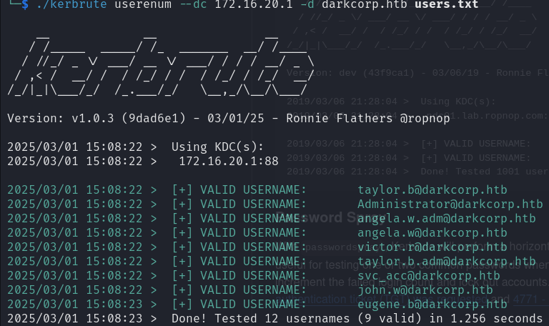Click the commit hash (9dad6e1)
549x326 pixels.
click(154, 119)
